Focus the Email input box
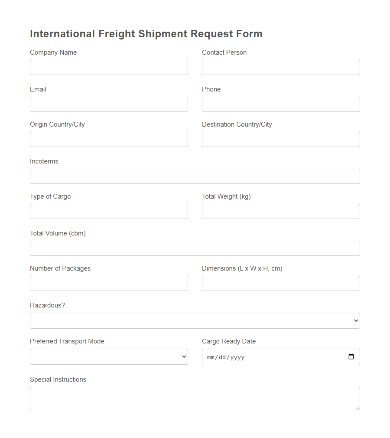 pos(108,104)
